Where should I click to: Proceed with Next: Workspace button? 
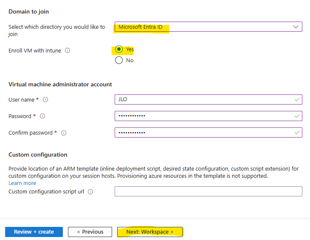[x=149, y=232]
